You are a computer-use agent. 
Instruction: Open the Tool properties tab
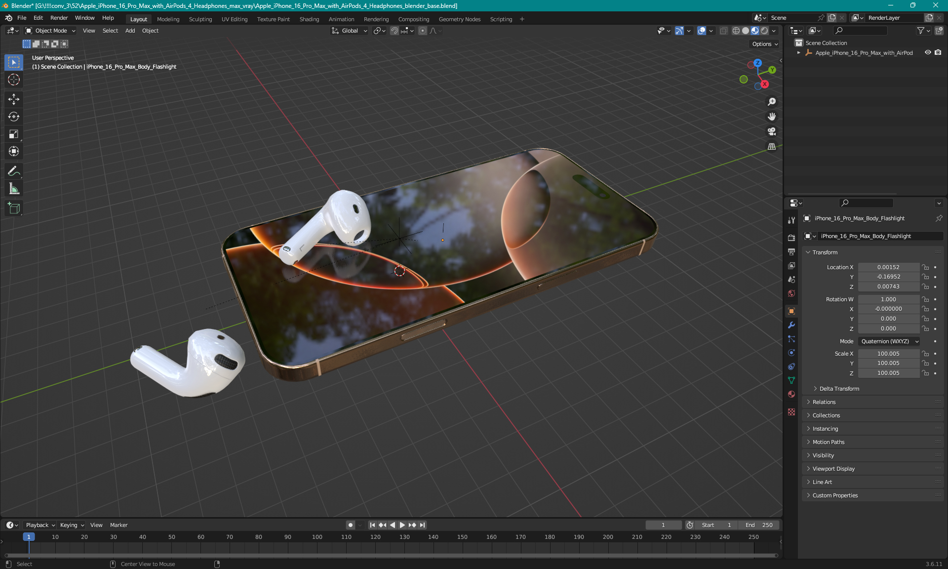click(791, 220)
